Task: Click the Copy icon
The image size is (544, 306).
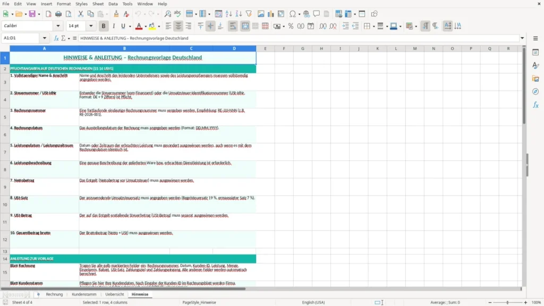Action: tap(90, 14)
